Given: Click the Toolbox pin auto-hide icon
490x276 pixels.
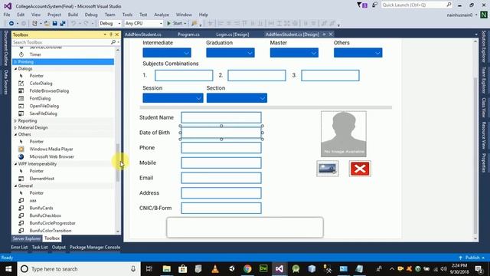Looking at the screenshot, I should pyautogui.click(x=111, y=34).
